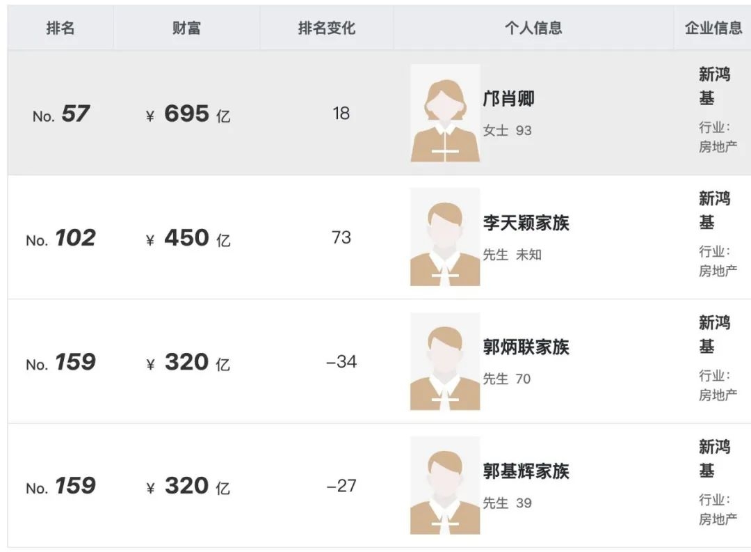The image size is (751, 552).
Task: Select the 企业信息 column header
Action: coord(713,28)
